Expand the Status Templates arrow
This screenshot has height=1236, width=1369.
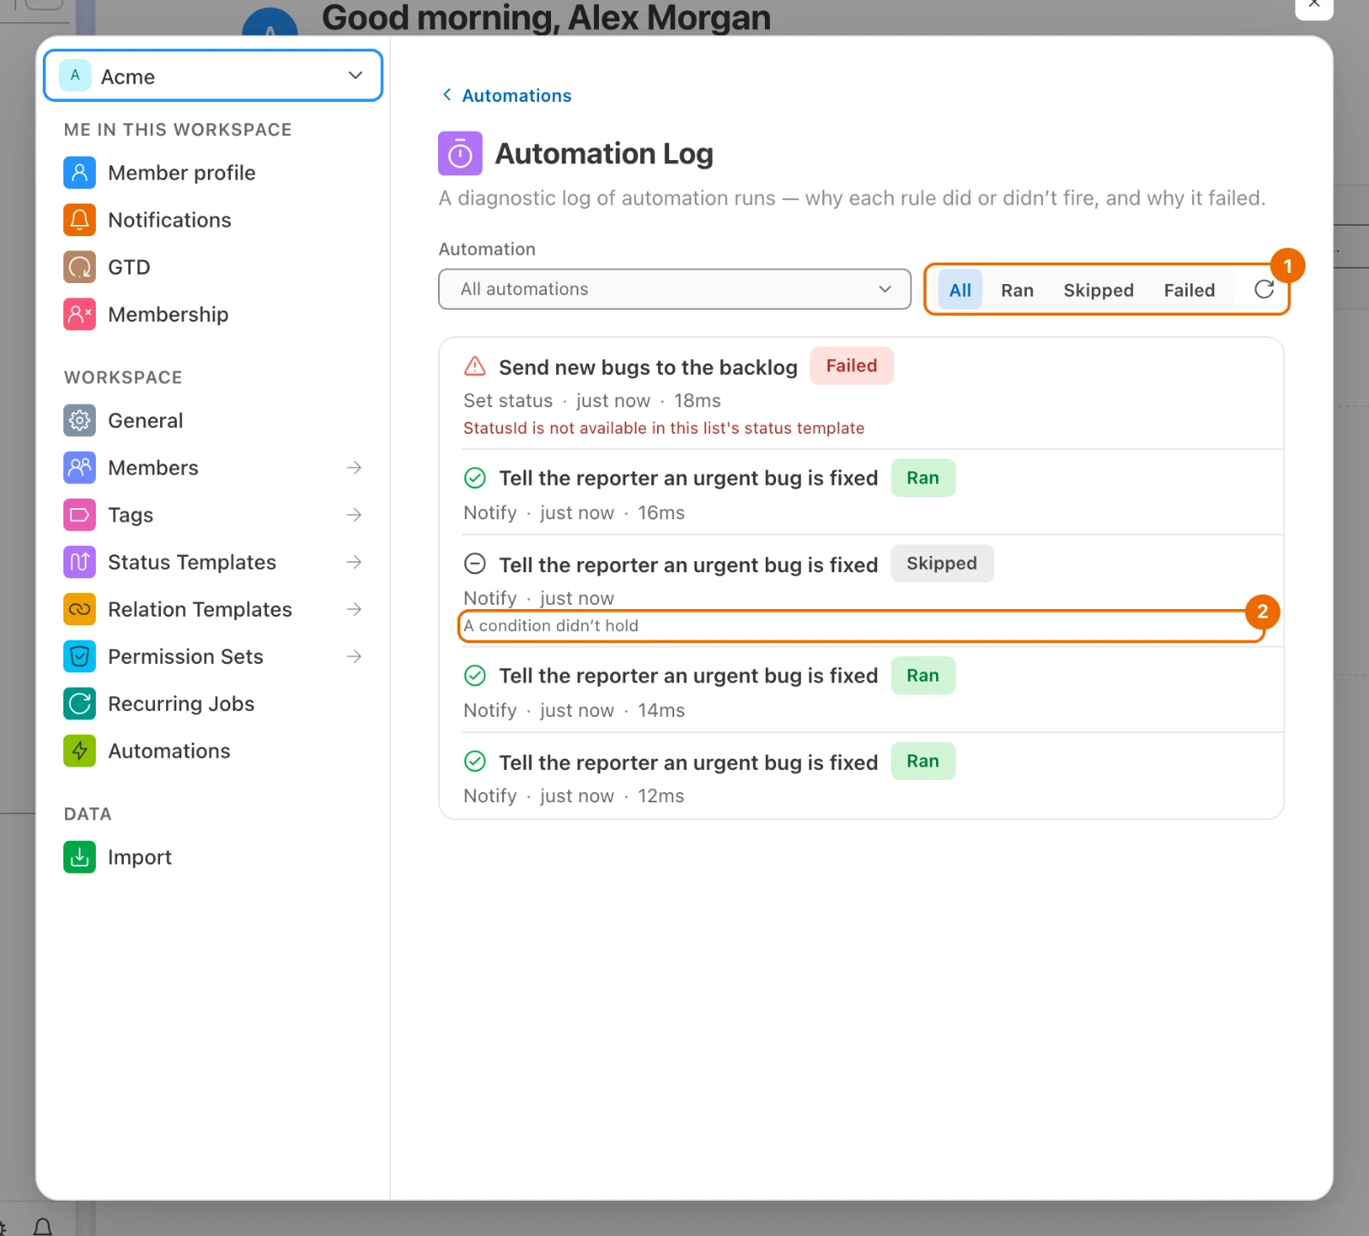point(354,562)
